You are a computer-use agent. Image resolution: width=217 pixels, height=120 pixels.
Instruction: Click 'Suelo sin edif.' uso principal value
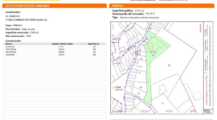tap(28, 29)
